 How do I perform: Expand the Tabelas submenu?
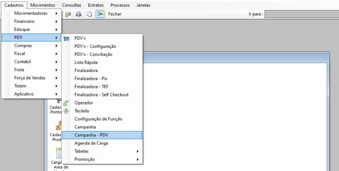[x=106, y=151]
